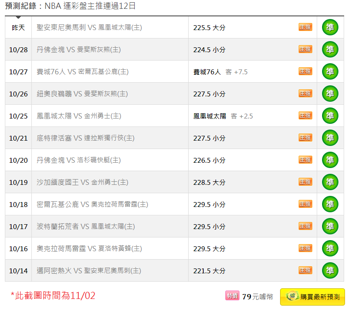Click the 10/14 date cell
This screenshot has width=349, height=310.
click(x=18, y=271)
